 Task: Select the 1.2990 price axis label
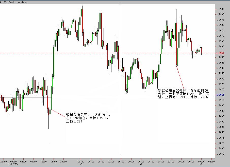220,14
